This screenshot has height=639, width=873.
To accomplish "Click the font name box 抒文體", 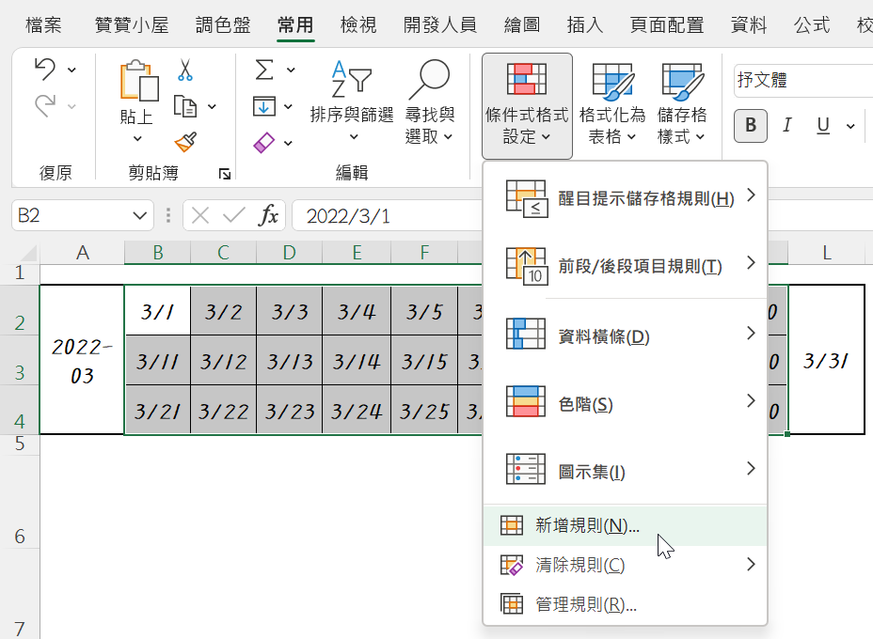I will tap(803, 81).
